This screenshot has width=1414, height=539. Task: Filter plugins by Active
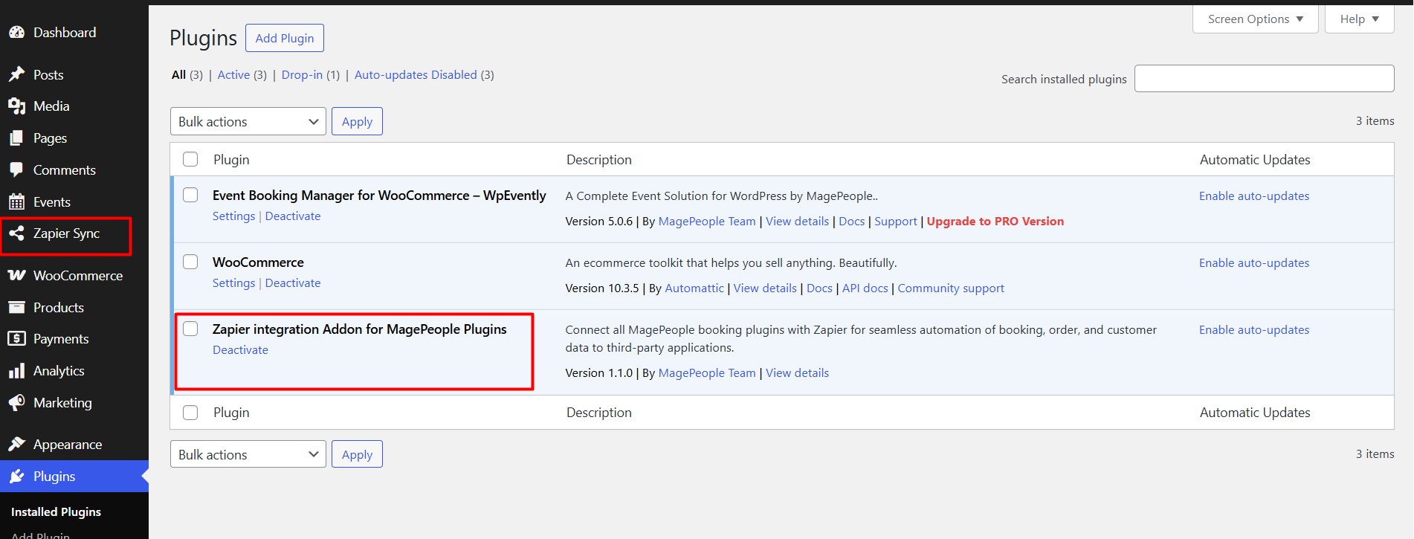tap(233, 75)
